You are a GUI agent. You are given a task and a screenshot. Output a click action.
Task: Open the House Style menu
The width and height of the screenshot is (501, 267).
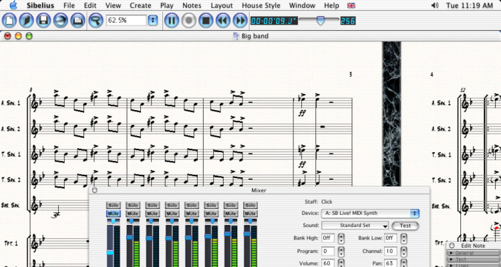click(261, 5)
